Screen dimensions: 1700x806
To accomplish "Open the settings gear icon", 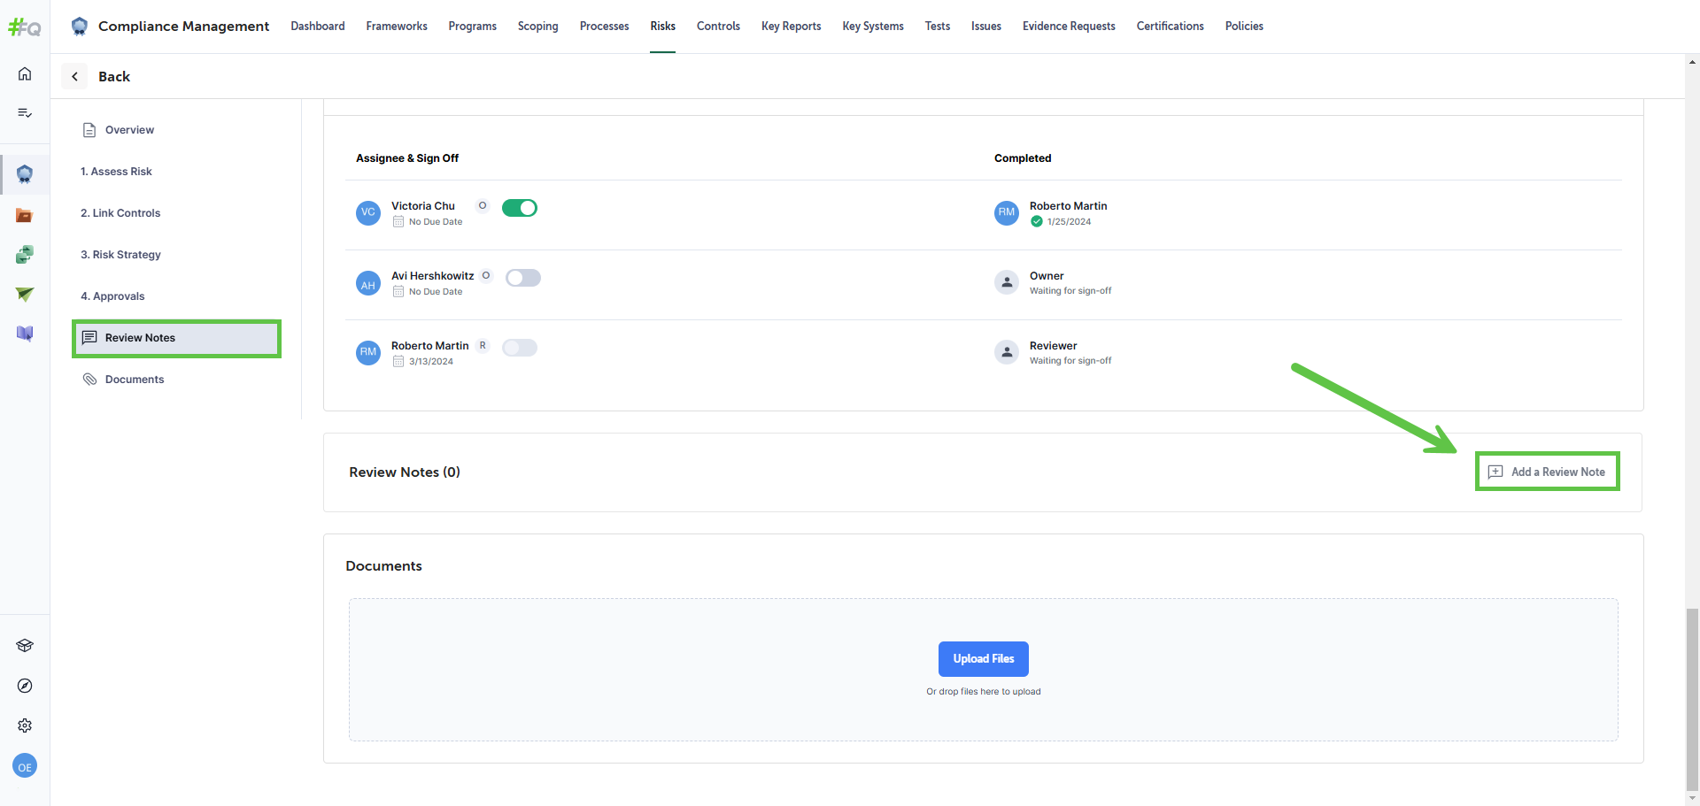I will click(25, 725).
